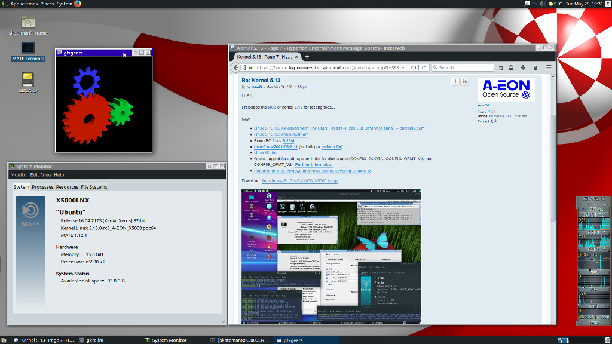612x344 pixels.
Task: Download linux-image-5.13-rc3-X1000_X5000.tar.gz link
Action: 300,181
